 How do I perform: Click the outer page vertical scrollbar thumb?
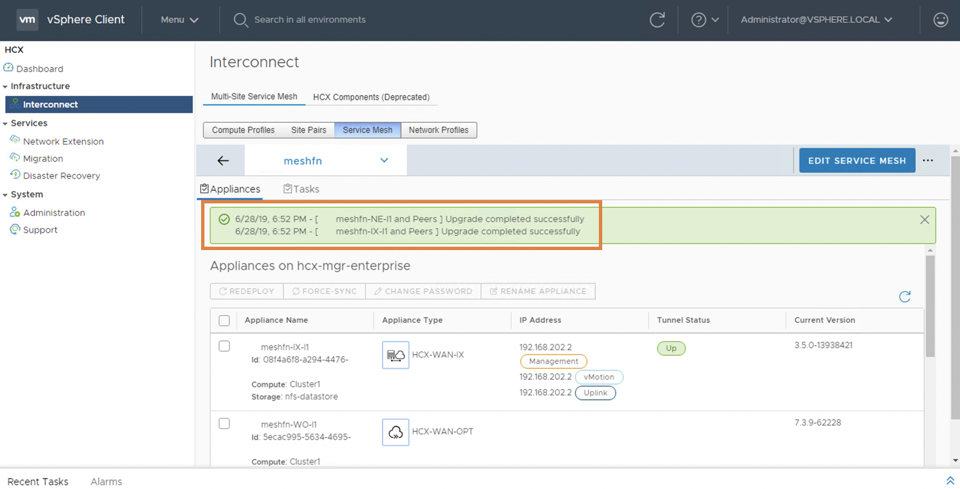[955, 288]
